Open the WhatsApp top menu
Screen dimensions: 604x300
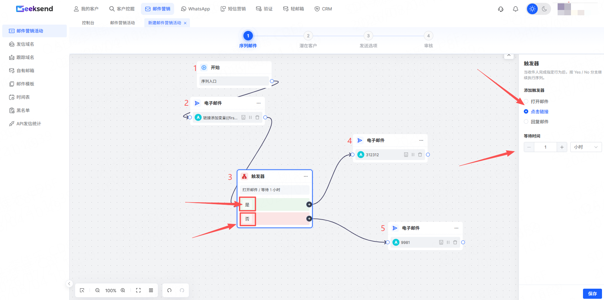pyautogui.click(x=196, y=9)
